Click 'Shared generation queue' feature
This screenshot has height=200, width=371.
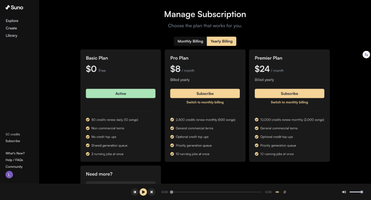(109, 145)
